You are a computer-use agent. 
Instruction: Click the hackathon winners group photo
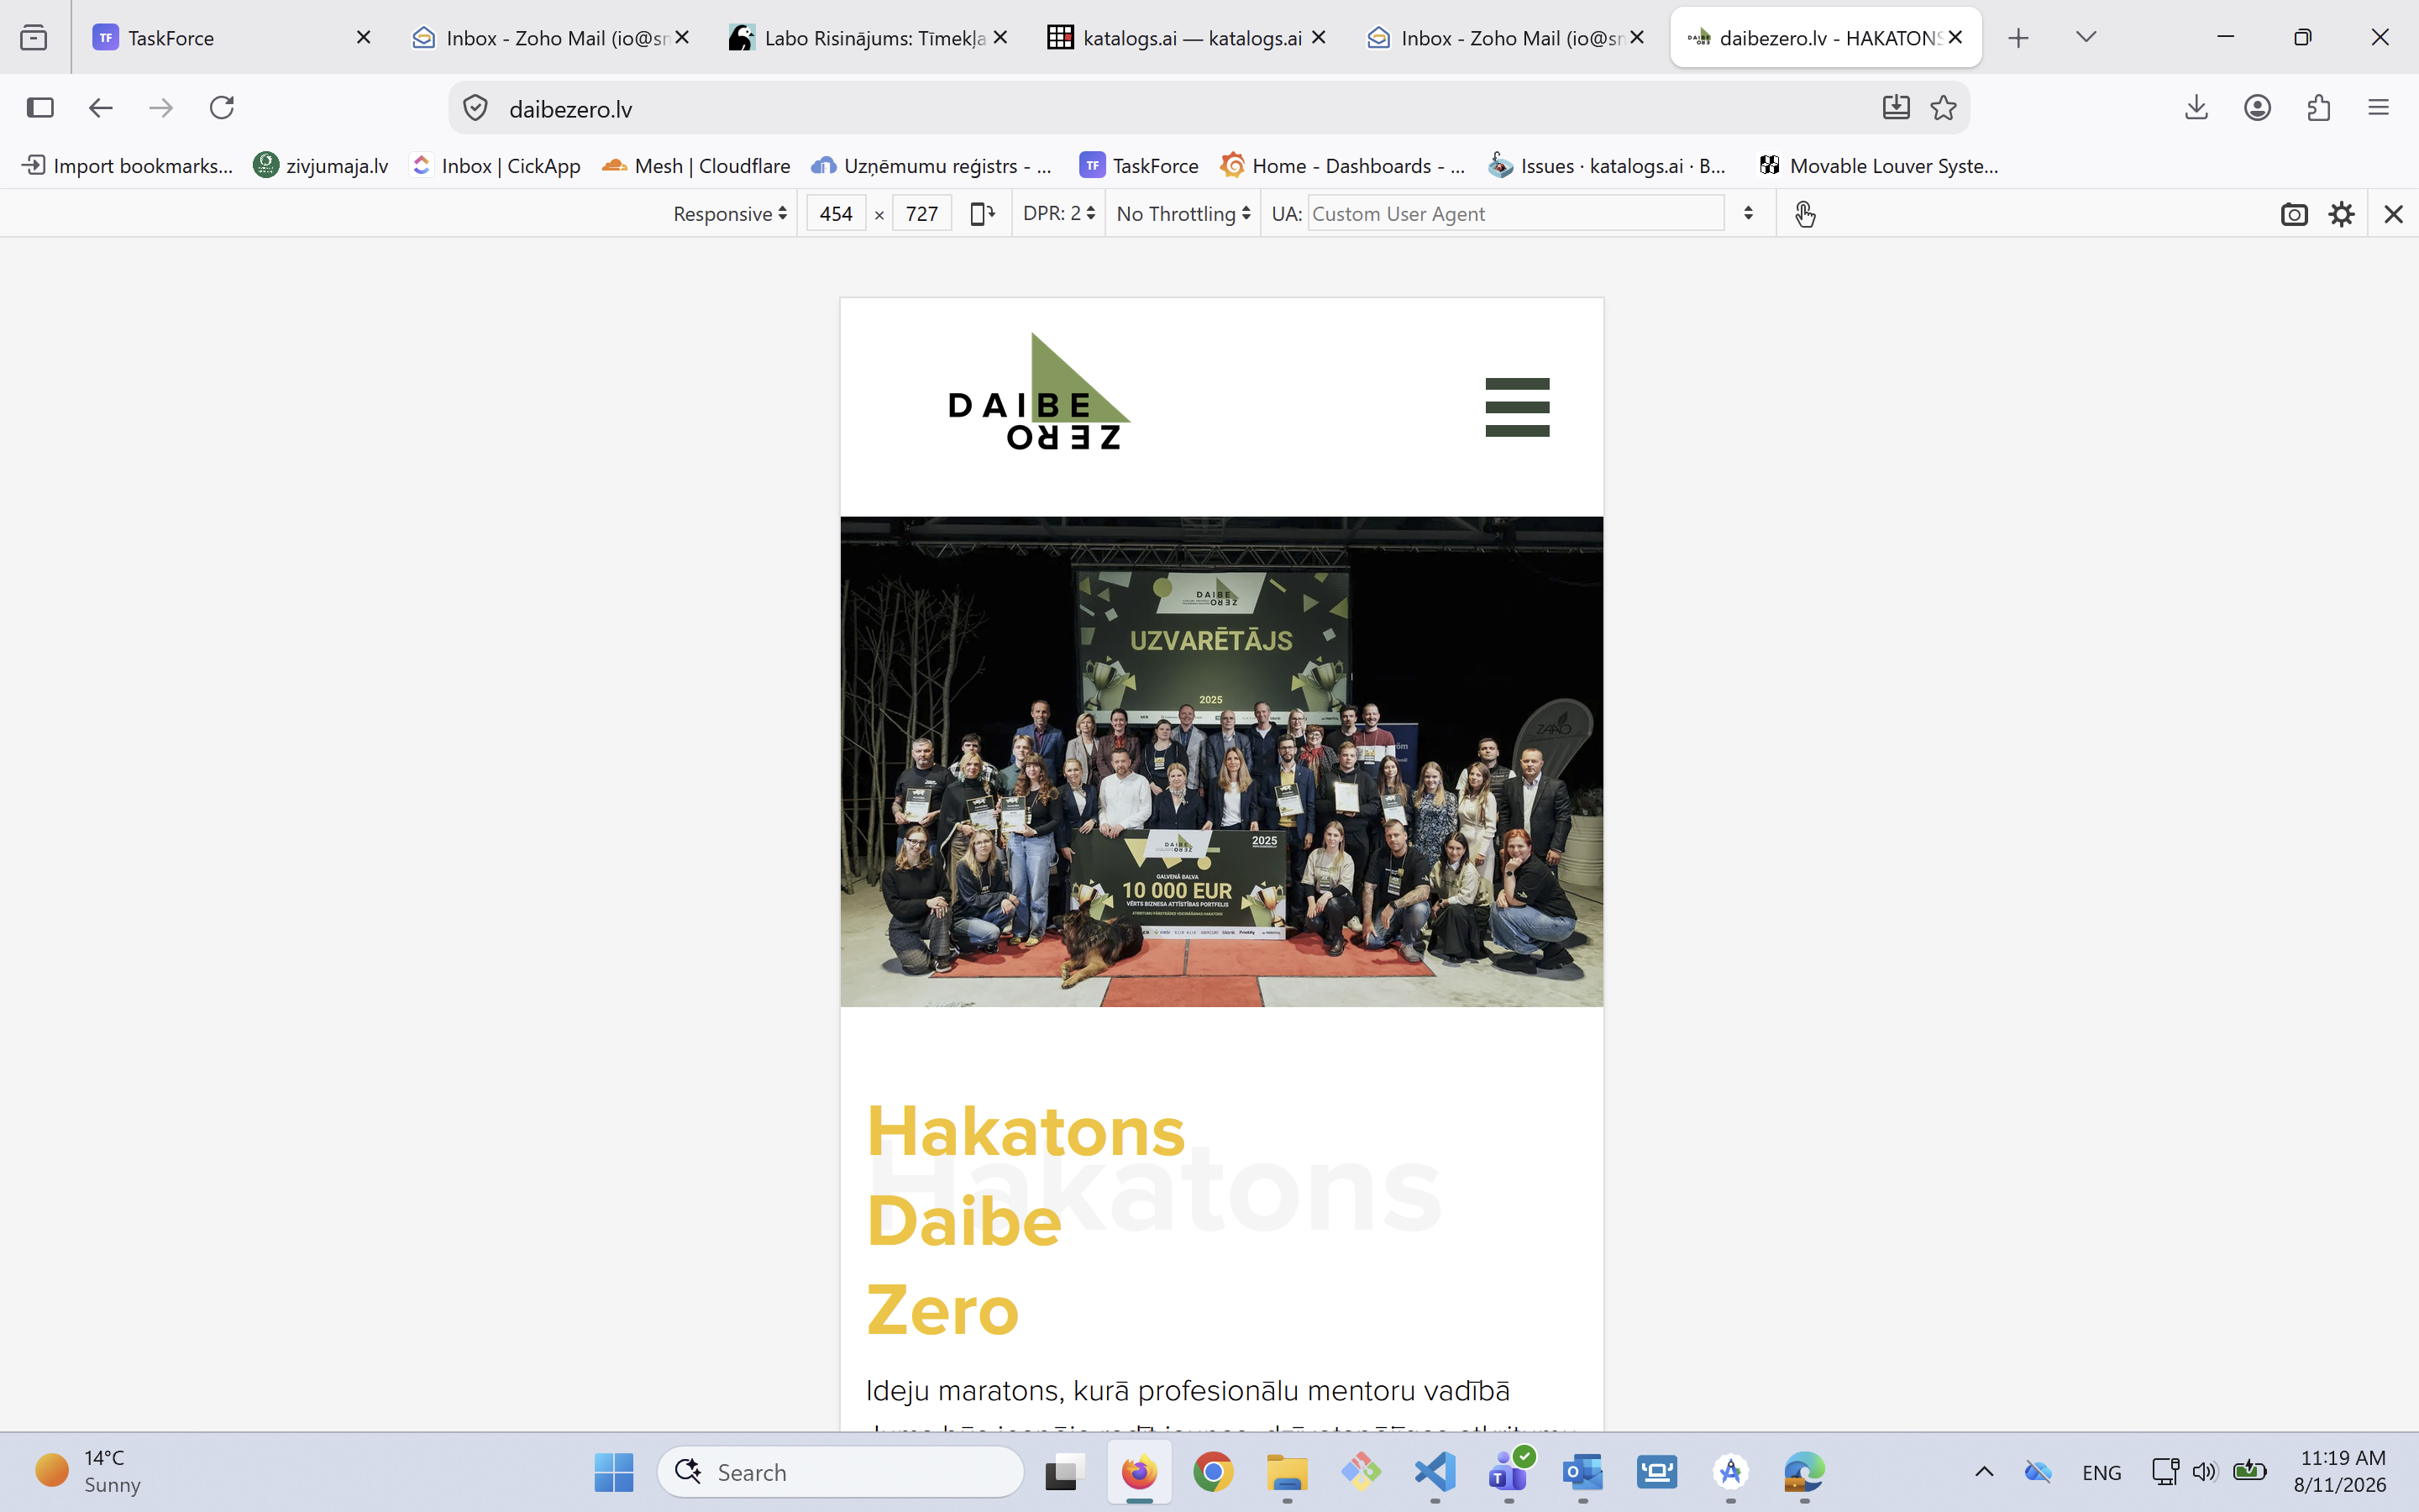(x=1221, y=761)
